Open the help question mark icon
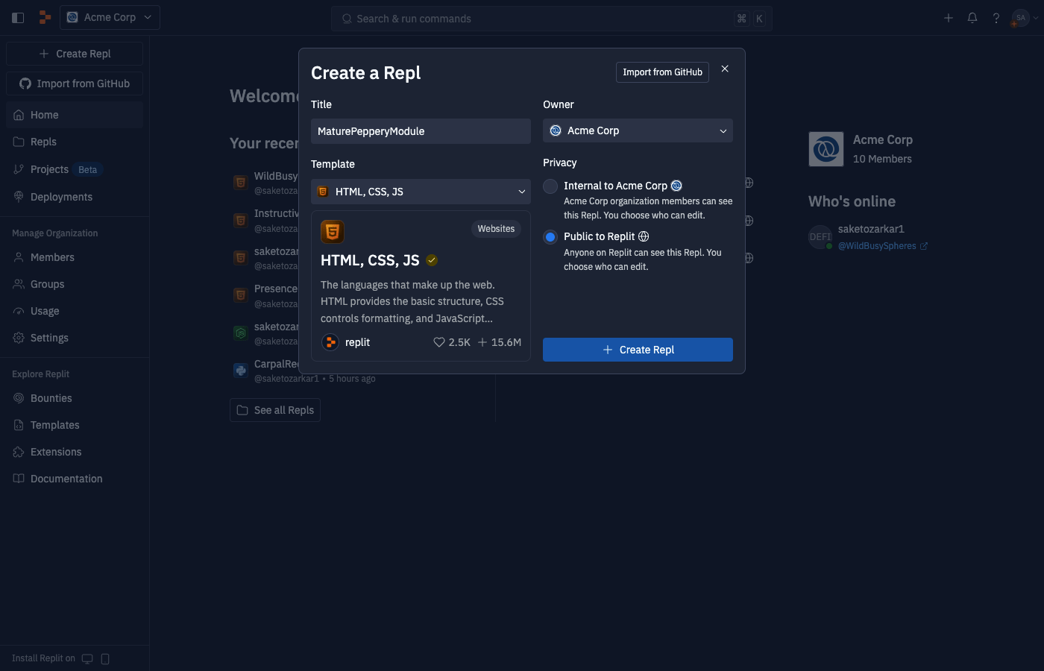Image resolution: width=1044 pixels, height=671 pixels. click(996, 18)
